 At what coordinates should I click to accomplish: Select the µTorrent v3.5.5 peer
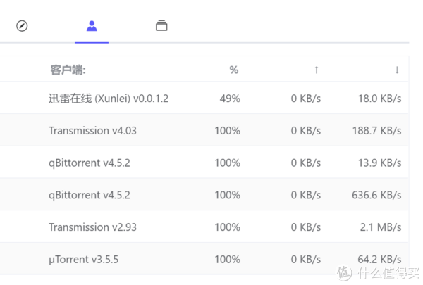pyautogui.click(x=83, y=260)
